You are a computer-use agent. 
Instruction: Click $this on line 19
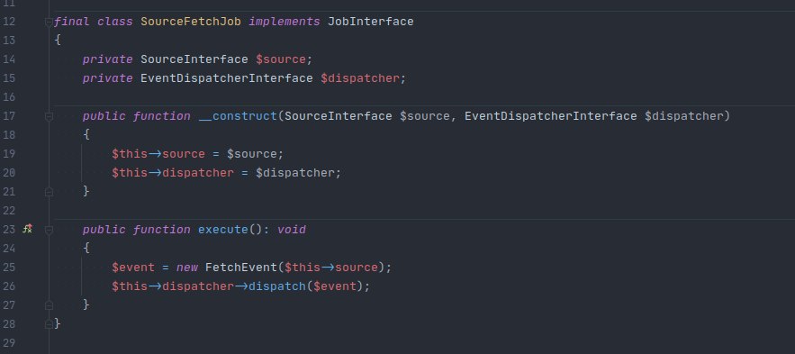tap(130, 154)
